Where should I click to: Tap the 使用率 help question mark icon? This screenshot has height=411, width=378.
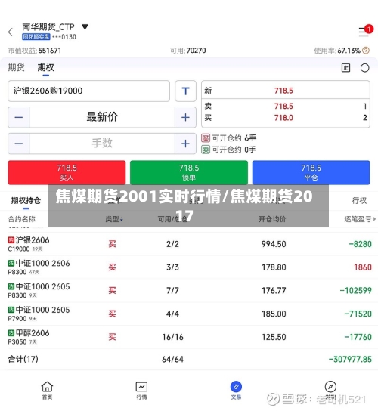(366, 51)
